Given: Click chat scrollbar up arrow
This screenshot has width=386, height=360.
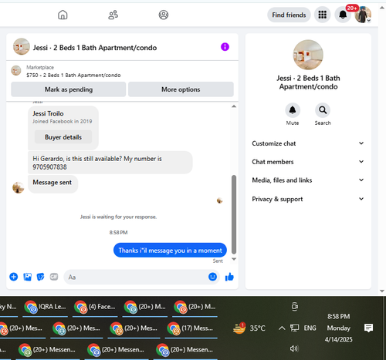Looking at the screenshot, I should 234,106.
